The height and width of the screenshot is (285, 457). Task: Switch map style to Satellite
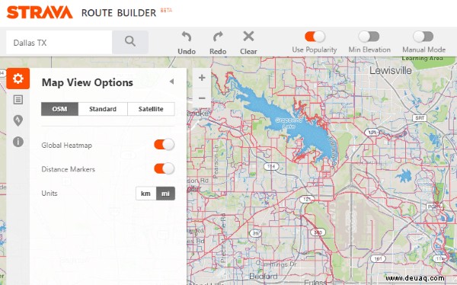tap(151, 109)
